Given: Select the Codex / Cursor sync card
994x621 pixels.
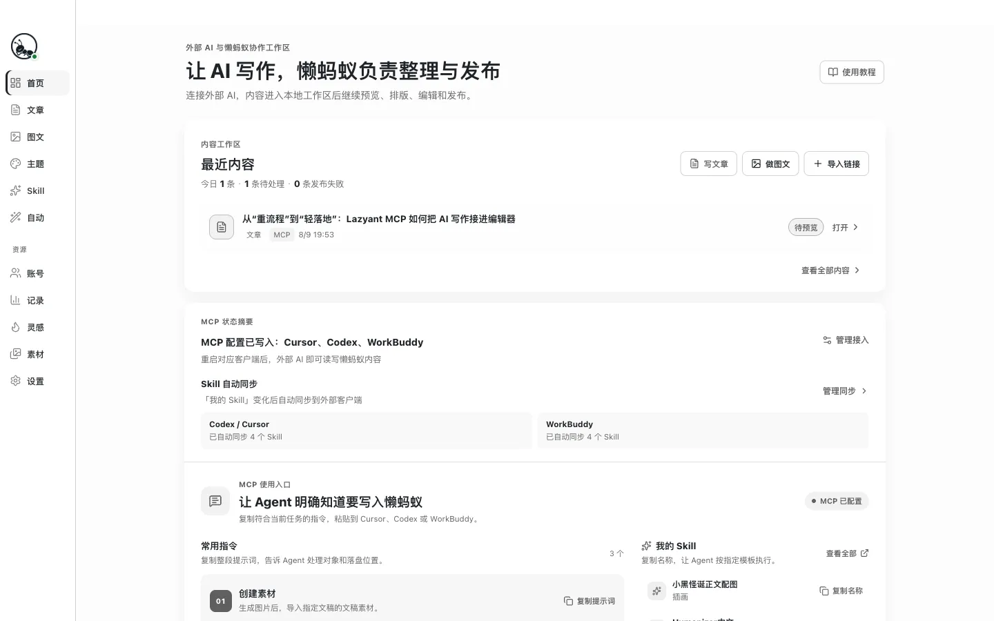Looking at the screenshot, I should [367, 431].
